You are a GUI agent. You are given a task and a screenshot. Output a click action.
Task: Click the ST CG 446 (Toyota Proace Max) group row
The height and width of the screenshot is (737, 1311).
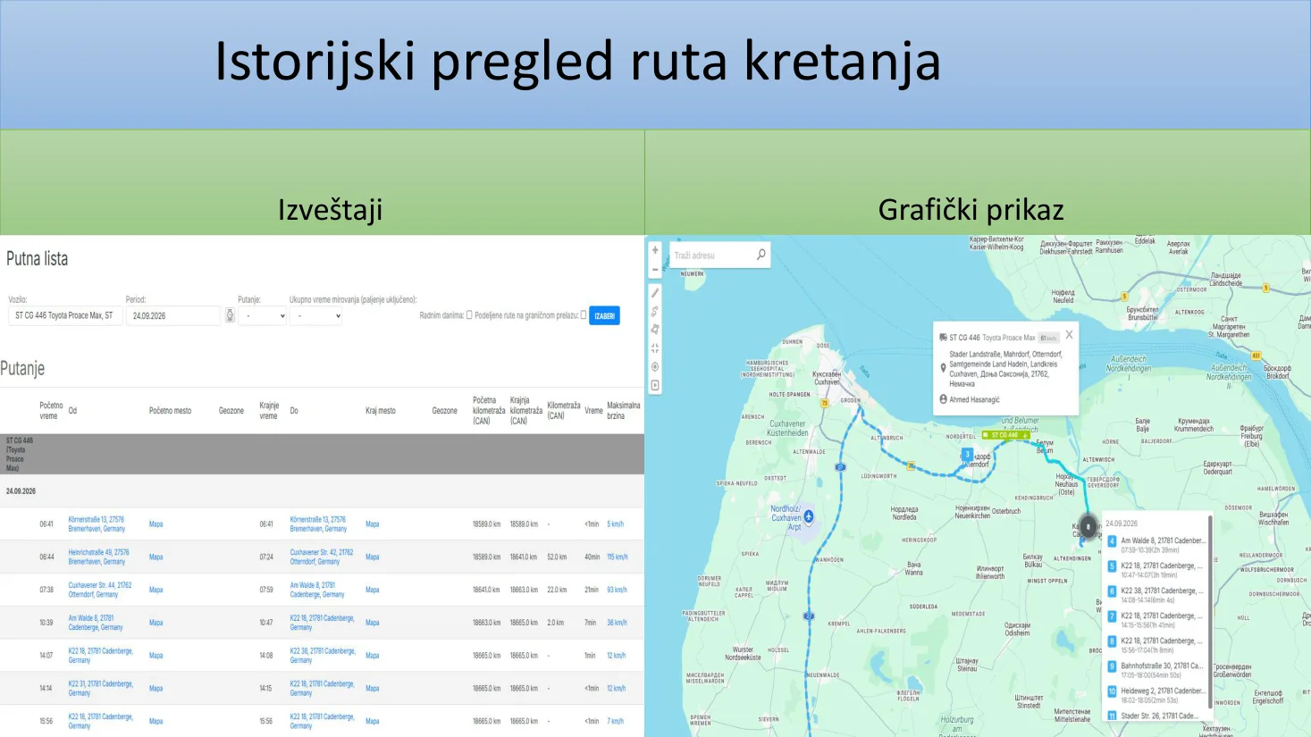coord(322,454)
